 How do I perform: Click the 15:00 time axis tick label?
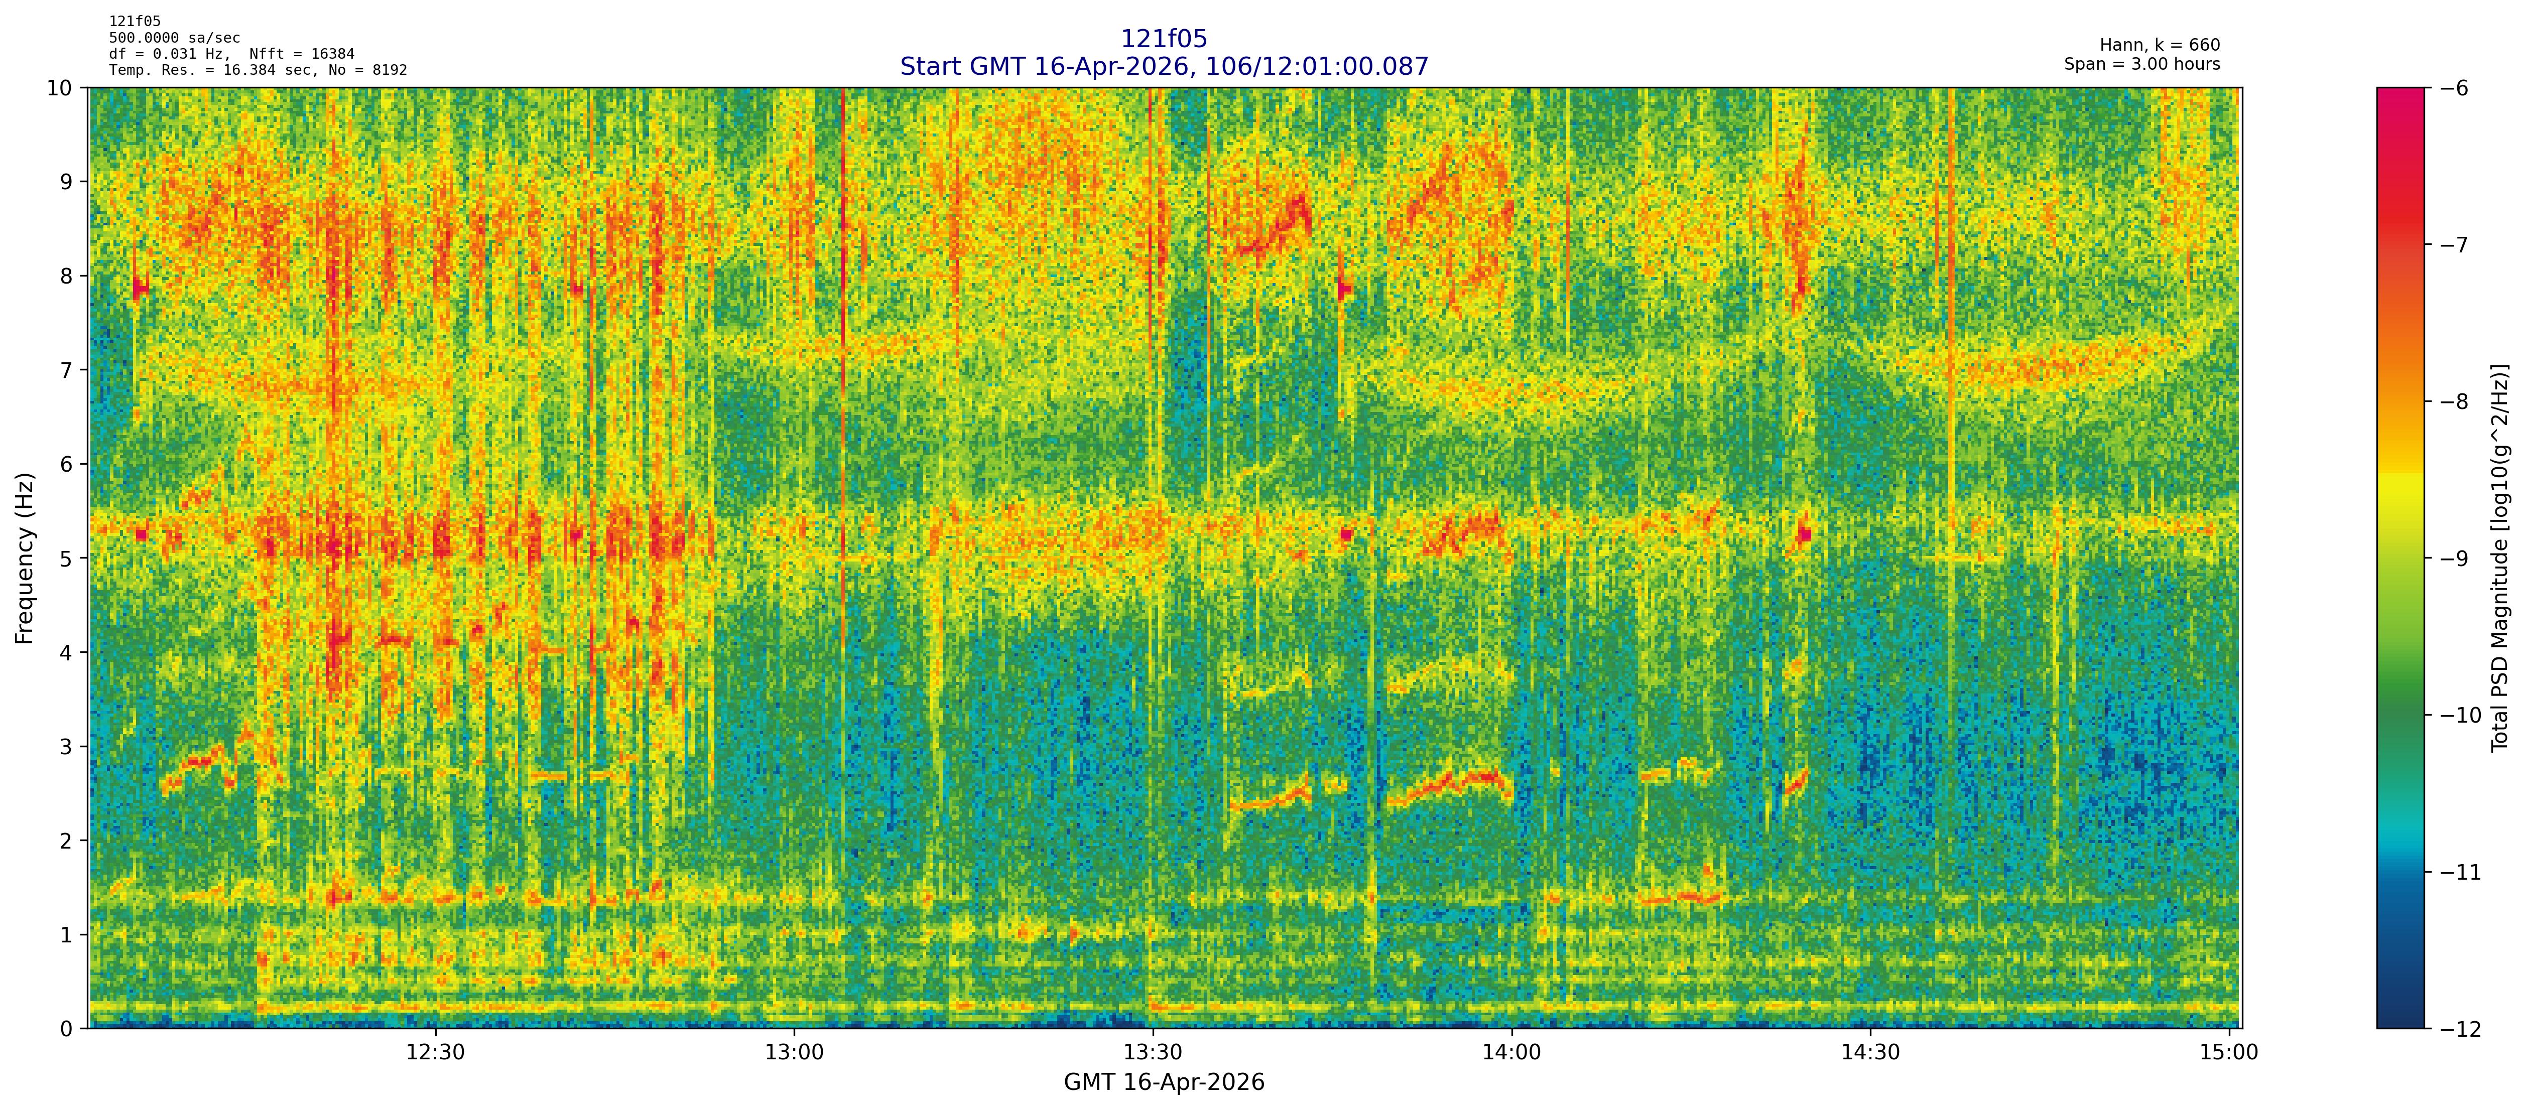click(2229, 1053)
